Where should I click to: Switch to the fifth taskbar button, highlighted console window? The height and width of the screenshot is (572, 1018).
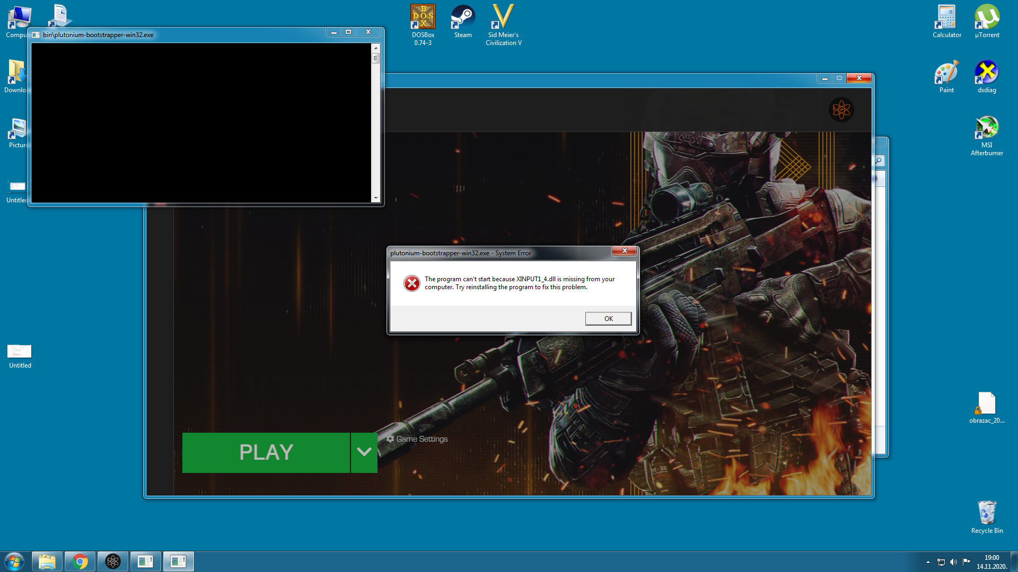[x=179, y=561]
